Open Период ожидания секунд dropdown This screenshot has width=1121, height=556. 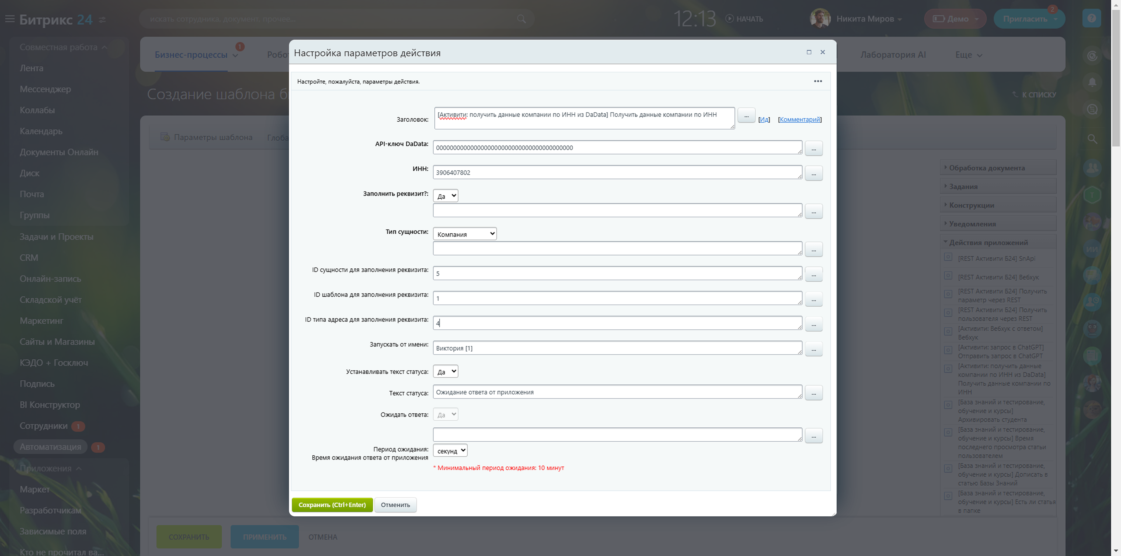click(x=450, y=451)
